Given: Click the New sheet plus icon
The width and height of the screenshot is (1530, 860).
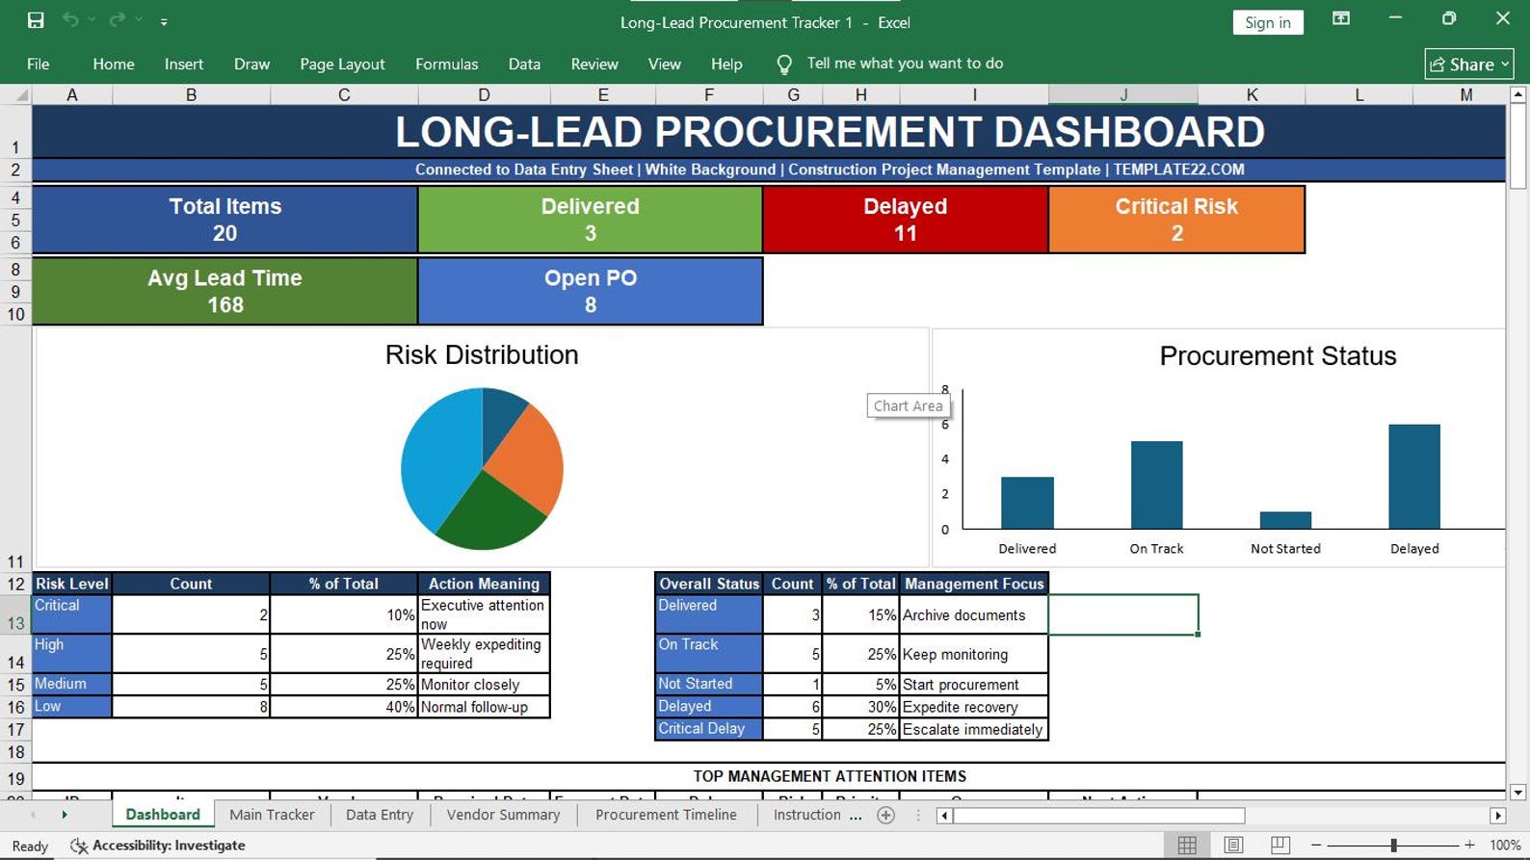Looking at the screenshot, I should click(x=886, y=815).
